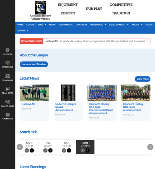Open Connacht Hockey U18 Panel Announcement link
Image resolution: width=155 pixels, height=169 pixels.
point(133,107)
